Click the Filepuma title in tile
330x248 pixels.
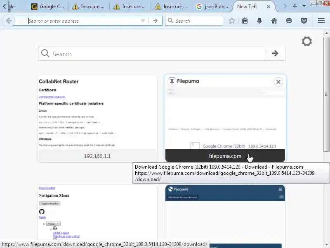click(x=188, y=81)
